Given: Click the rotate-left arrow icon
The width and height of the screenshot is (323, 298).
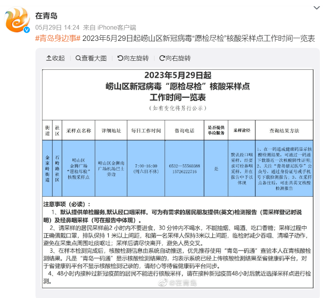Looking at the screenshot, I should pyautogui.click(x=120, y=58).
